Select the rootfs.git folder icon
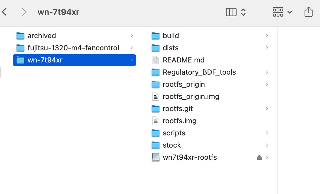This screenshot has height=194, width=320. pyautogui.click(x=156, y=109)
